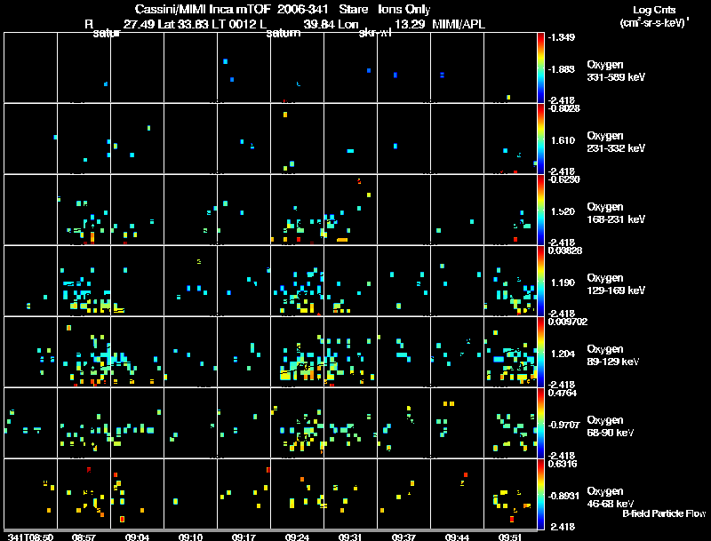The width and height of the screenshot is (711, 541).
Task: Click the B-field Particle Flow label
Action: [x=664, y=513]
